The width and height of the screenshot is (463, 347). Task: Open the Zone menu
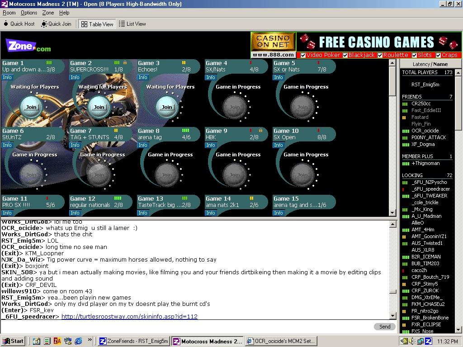[x=47, y=13]
